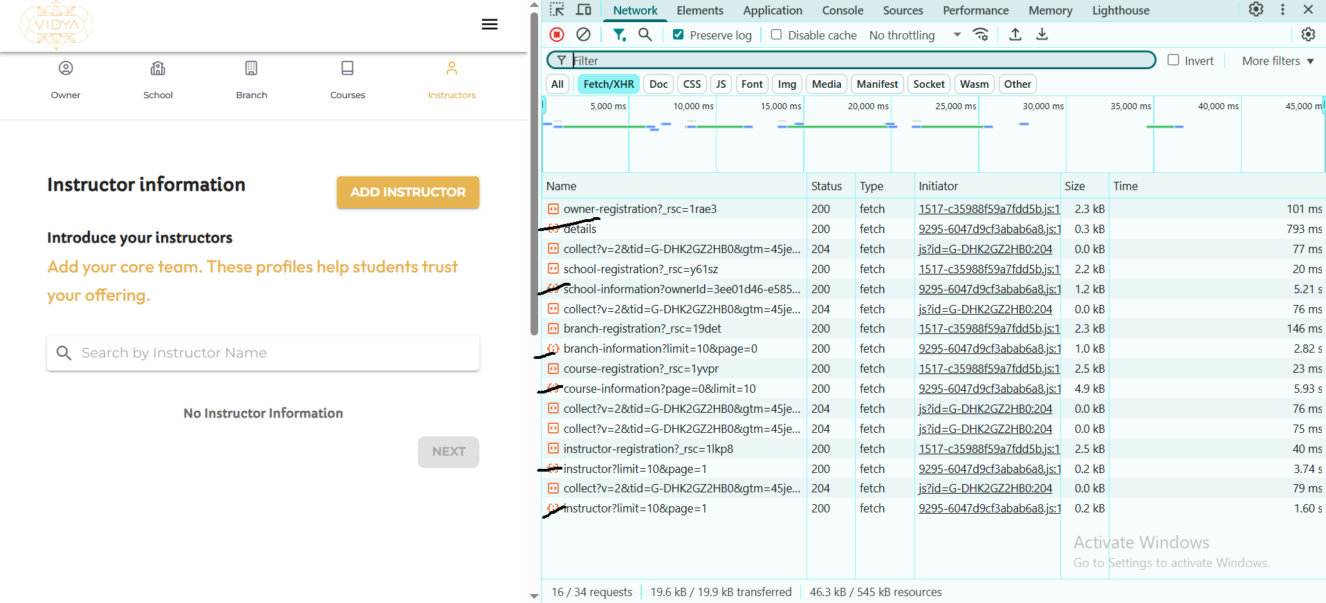Viewport: 1326px width, 603px height.
Task: Select the inspect element picker icon
Action: click(x=557, y=10)
